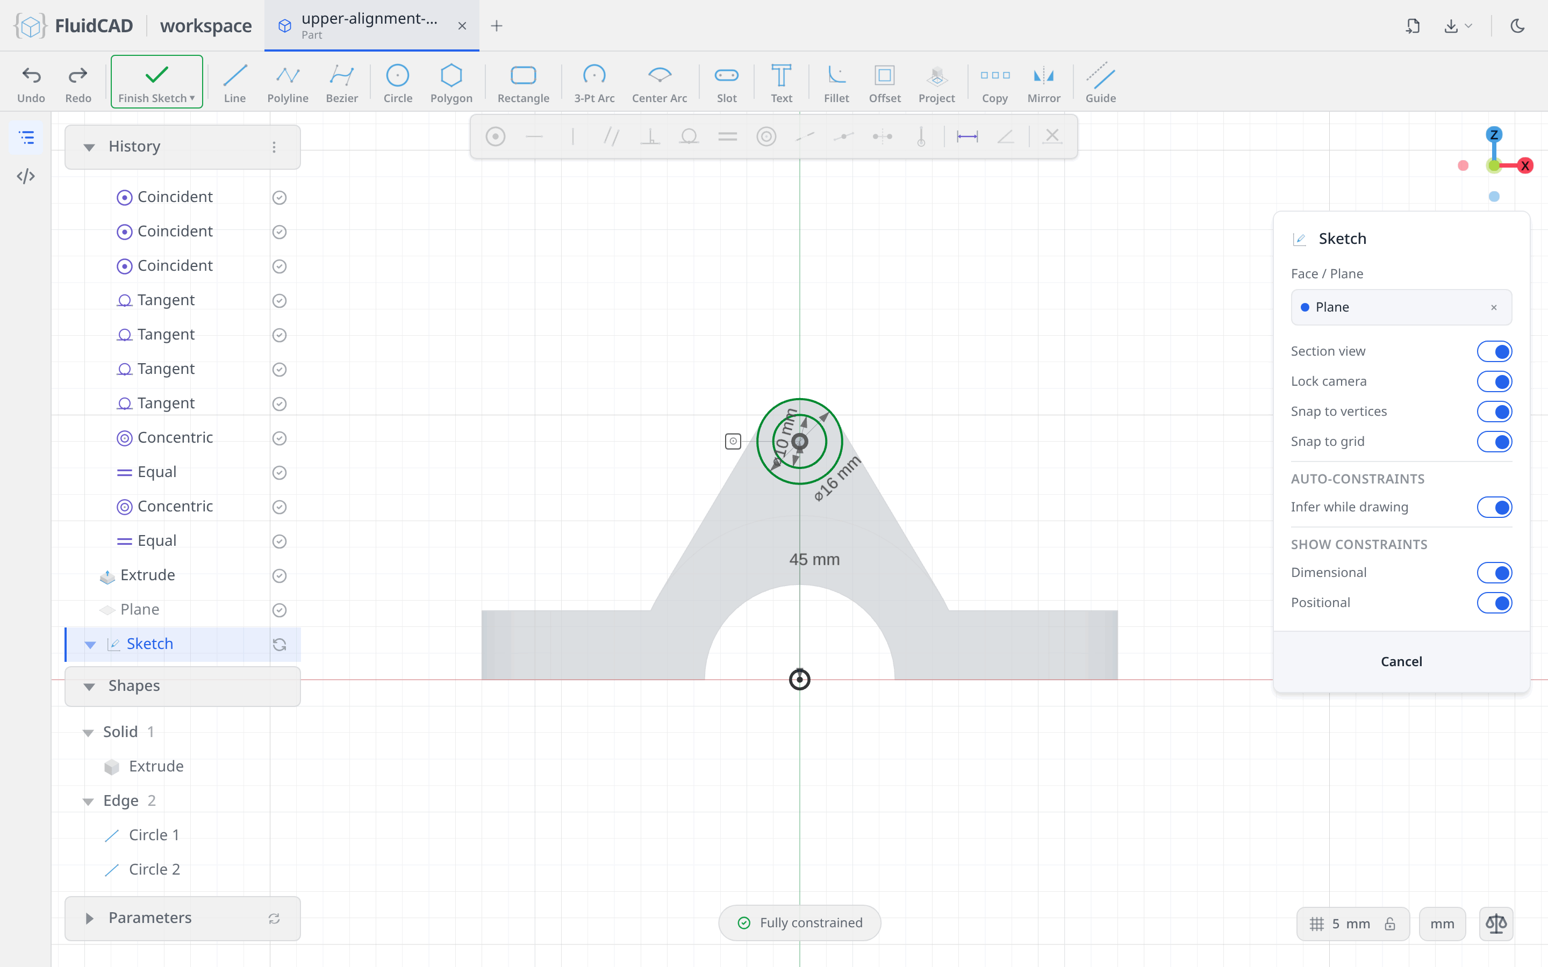Open the upper-alignment part tab
The width and height of the screenshot is (1548, 967).
(371, 26)
